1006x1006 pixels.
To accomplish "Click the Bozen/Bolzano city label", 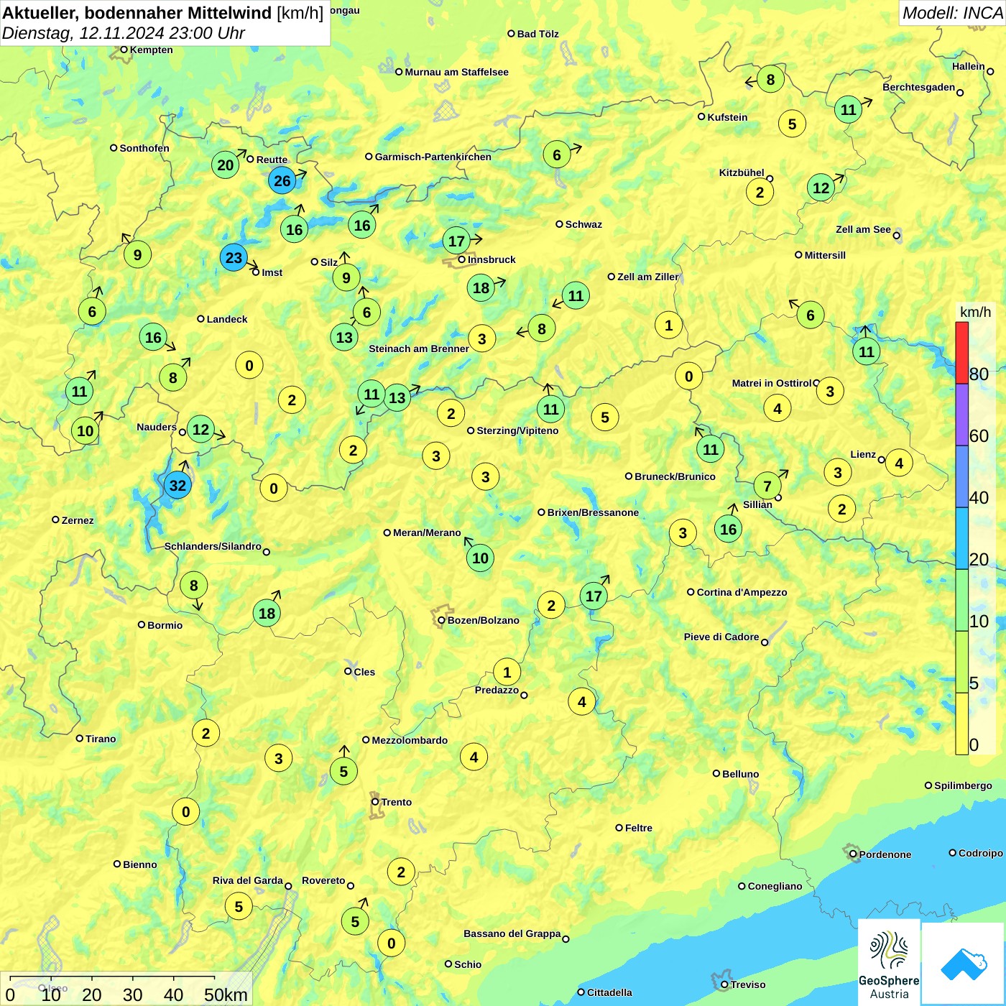I will (483, 620).
